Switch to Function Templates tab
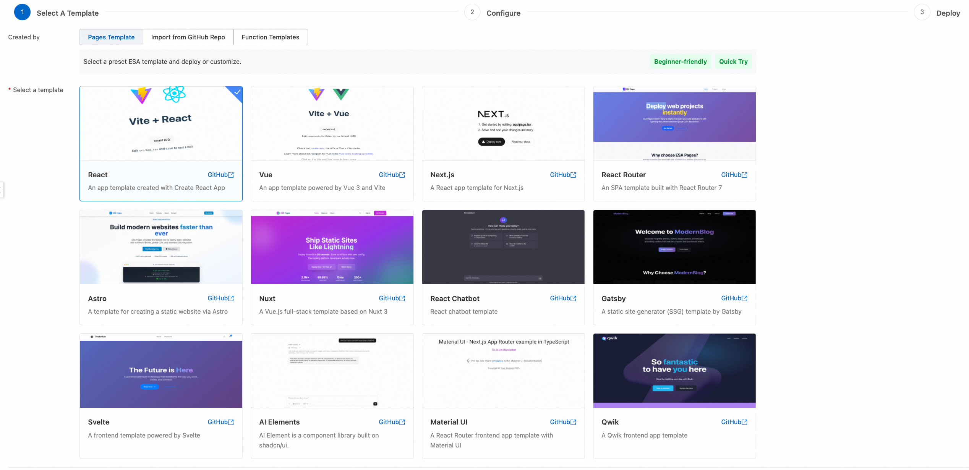Viewport: 969px width, 470px height. coord(270,37)
